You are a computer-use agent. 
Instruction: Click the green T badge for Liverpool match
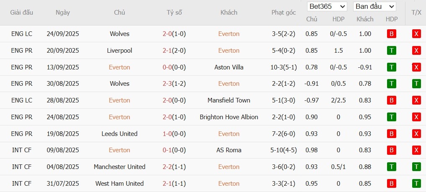pyautogui.click(x=392, y=51)
